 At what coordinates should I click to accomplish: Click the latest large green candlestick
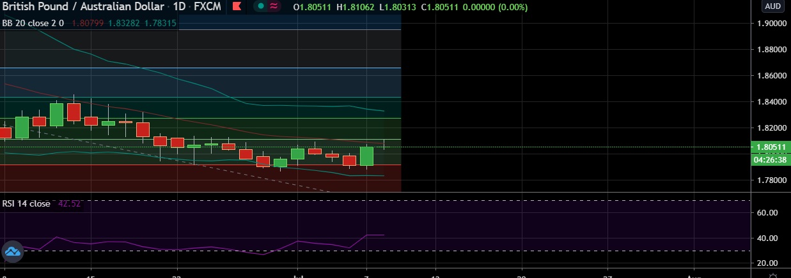coord(366,156)
